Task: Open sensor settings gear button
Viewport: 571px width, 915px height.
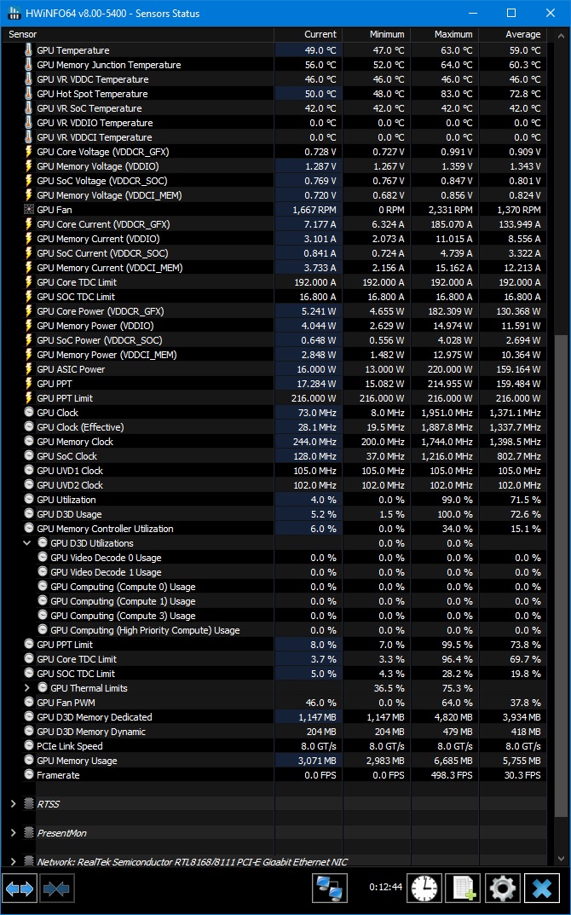Action: (502, 889)
